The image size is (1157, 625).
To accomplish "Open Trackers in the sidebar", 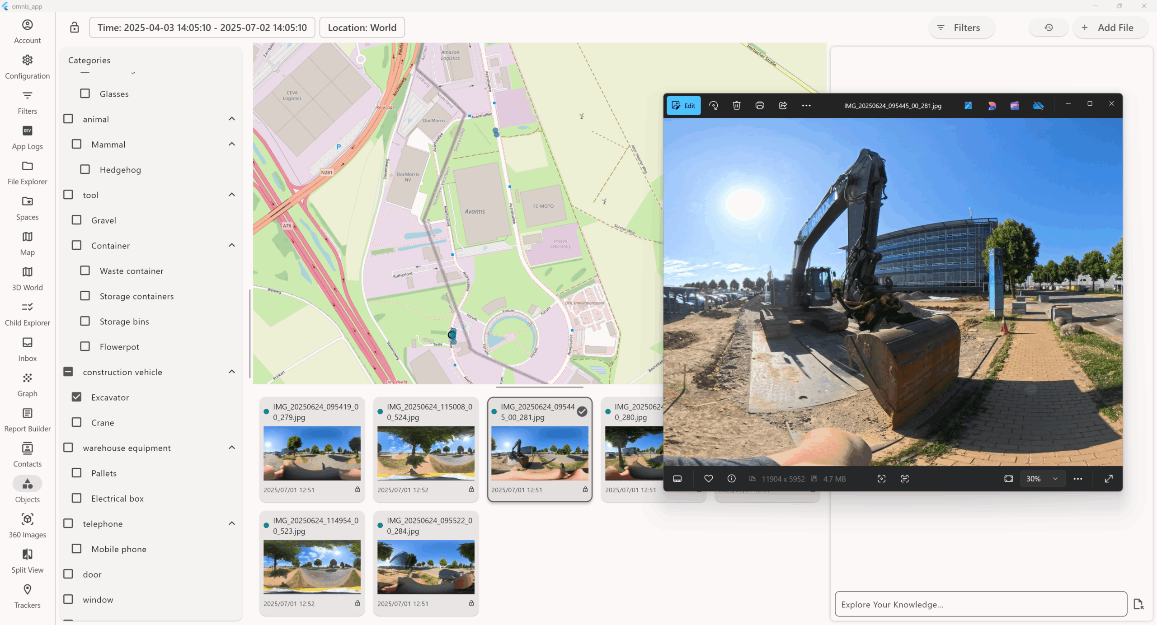I will [28, 596].
